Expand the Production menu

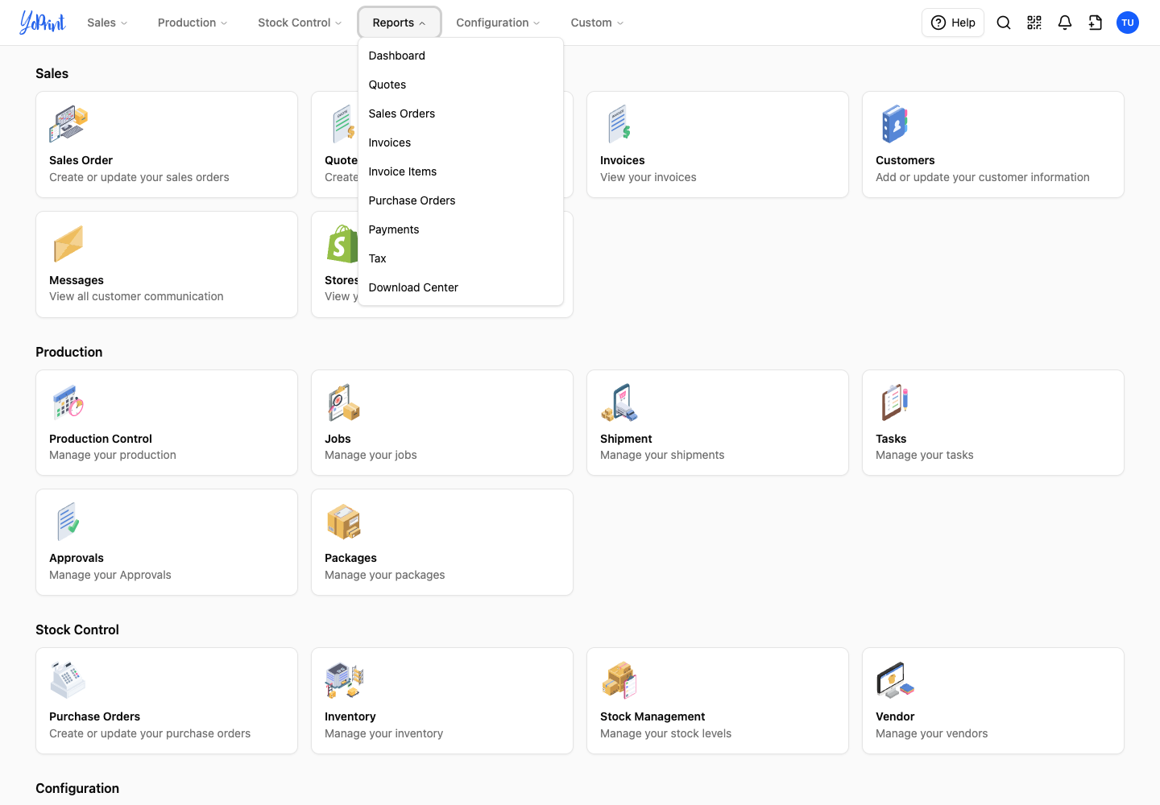coord(193,23)
